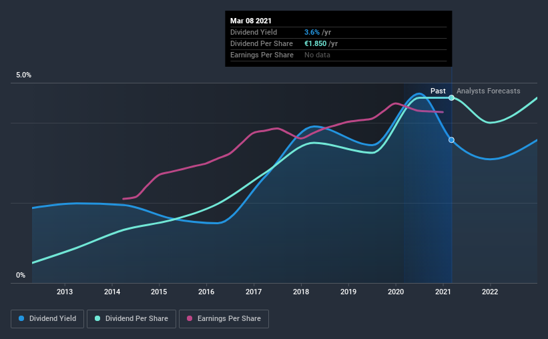The height and width of the screenshot is (339, 548).
Task: Toggle the Dividend Per Share legend button
Action: 131,319
